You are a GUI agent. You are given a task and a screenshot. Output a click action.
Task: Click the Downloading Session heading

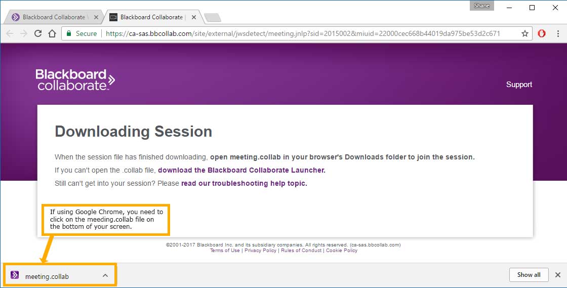tap(134, 132)
